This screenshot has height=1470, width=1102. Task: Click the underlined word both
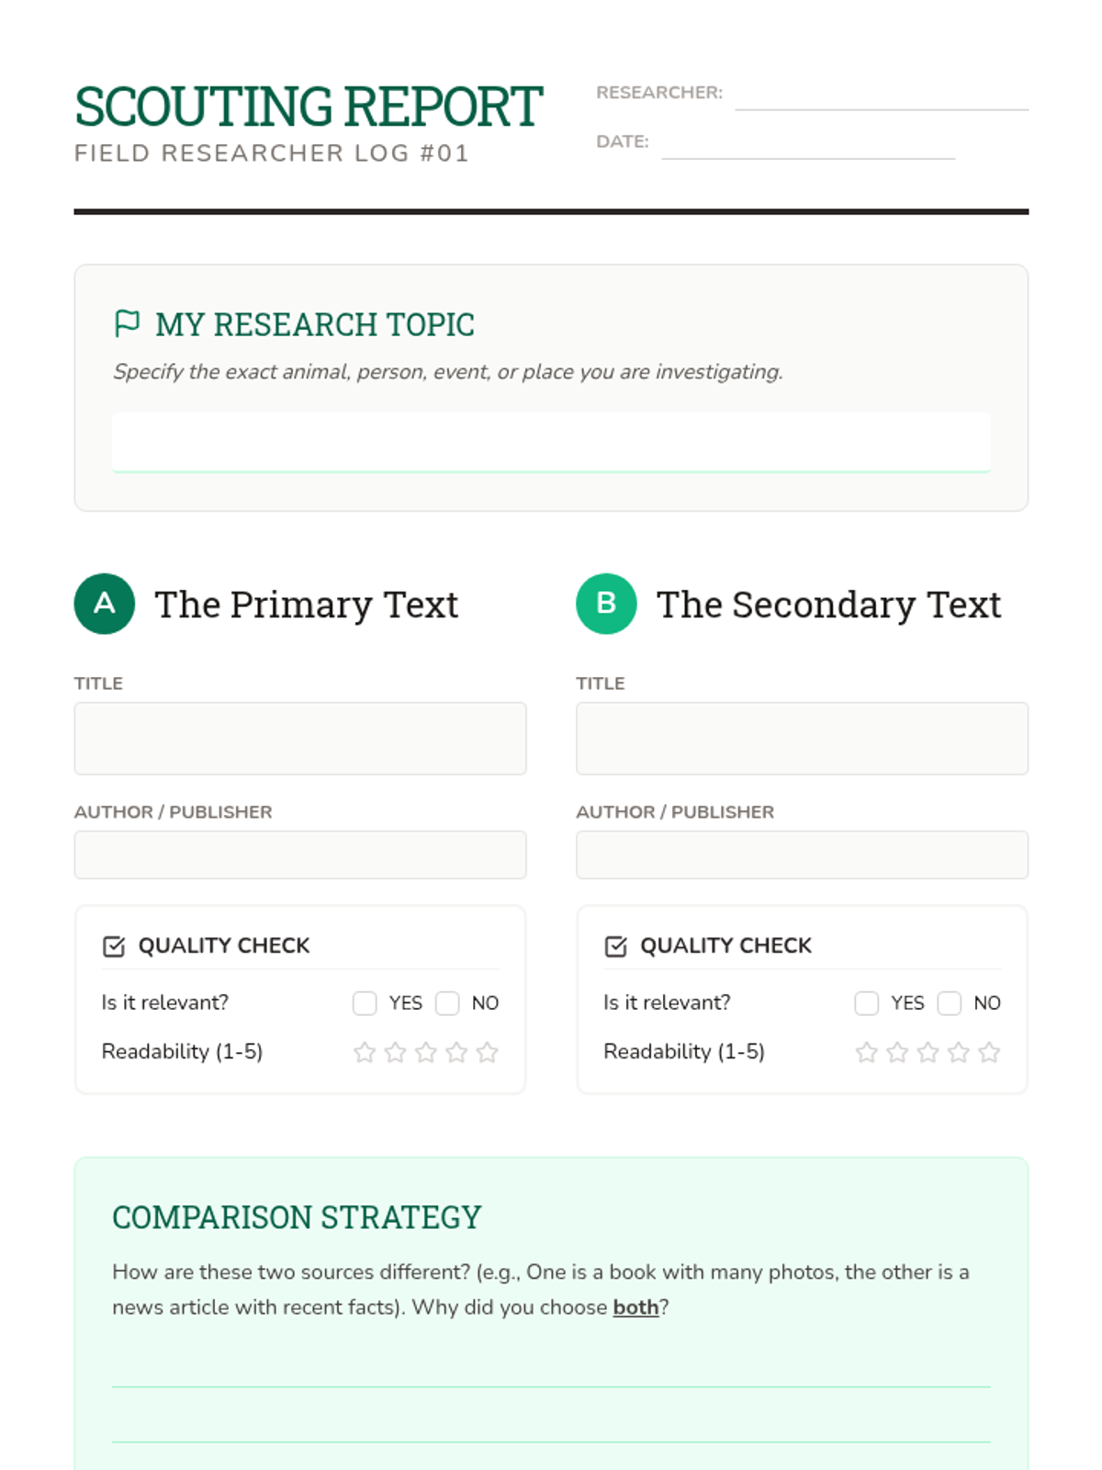[635, 1307]
